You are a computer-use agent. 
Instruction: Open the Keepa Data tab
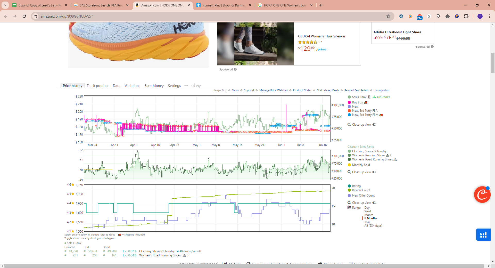coord(117,86)
